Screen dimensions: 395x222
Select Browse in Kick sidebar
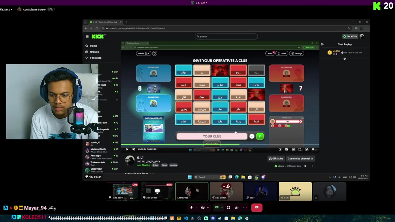coord(92,52)
